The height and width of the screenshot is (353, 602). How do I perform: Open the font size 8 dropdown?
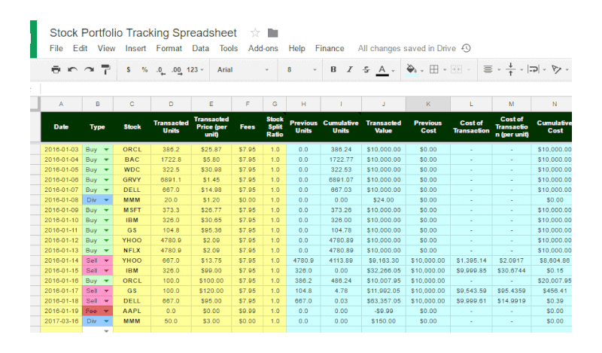point(302,69)
